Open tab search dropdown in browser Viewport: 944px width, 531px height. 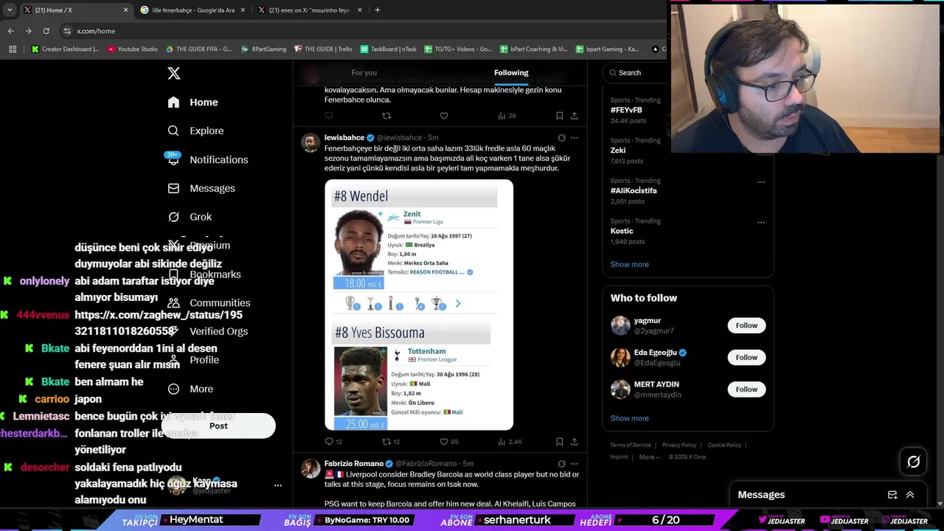[10, 10]
